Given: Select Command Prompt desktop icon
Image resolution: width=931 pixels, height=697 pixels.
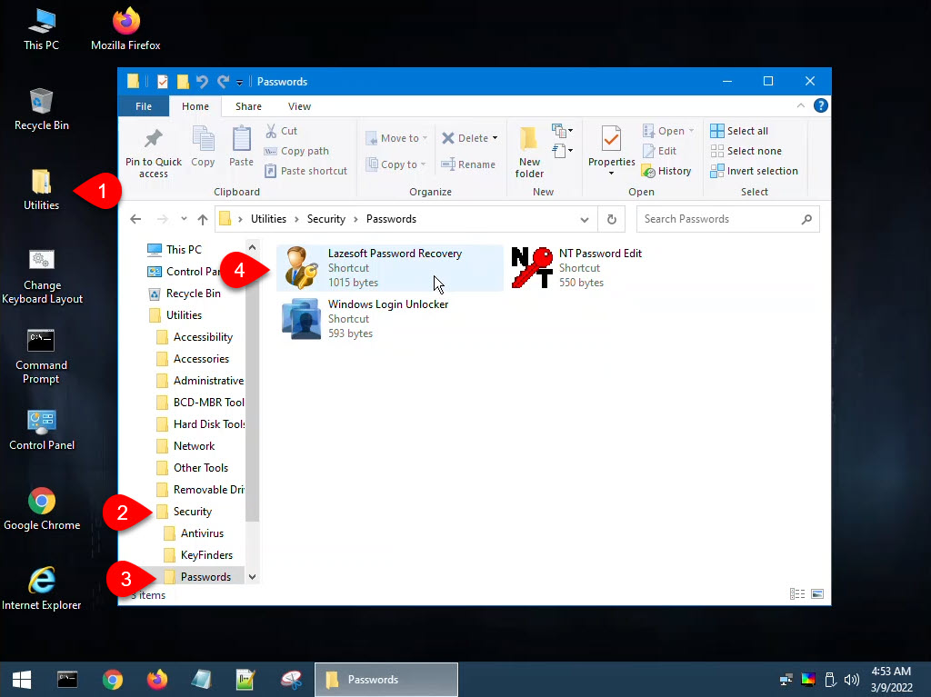Looking at the screenshot, I should click(41, 357).
